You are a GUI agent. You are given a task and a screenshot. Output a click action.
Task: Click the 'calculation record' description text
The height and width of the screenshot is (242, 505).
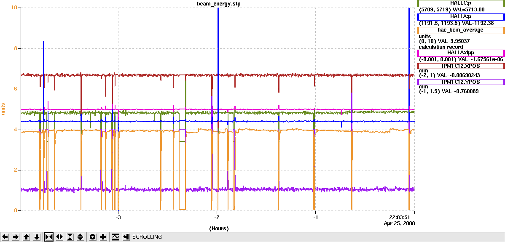tap(441, 47)
